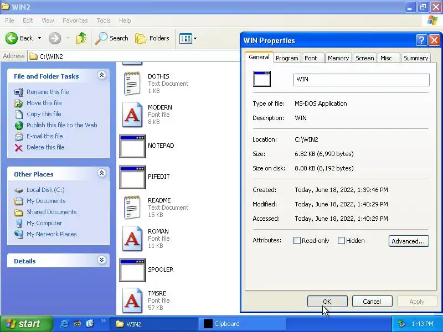The image size is (443, 332).
Task: Click the help question mark in WIN Properties
Action: pyautogui.click(x=421, y=40)
